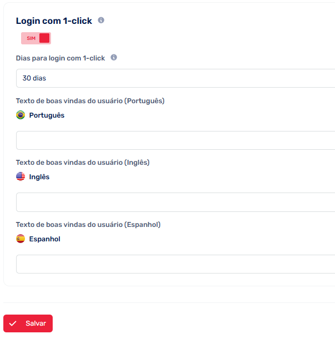Click info icon next to Dias para login
Screen dimensions: 335x339
114,57
